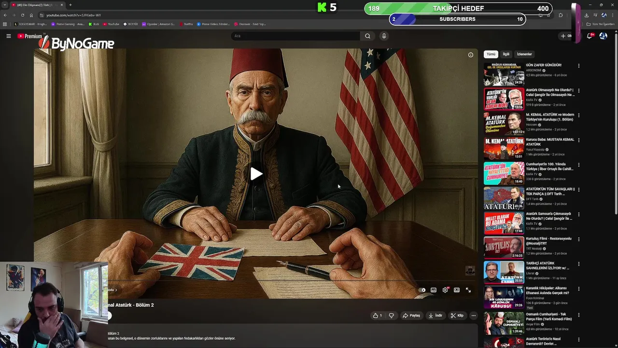Open browser media controls icon
Image resolution: width=618 pixels, height=348 pixels.
[595, 15]
